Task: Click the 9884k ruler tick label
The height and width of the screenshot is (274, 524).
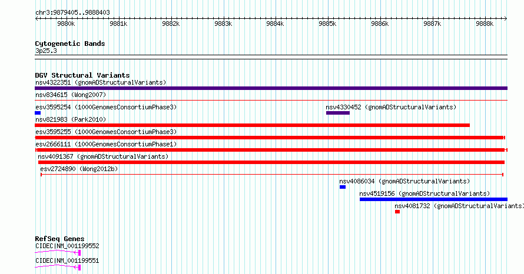Action: point(275,24)
